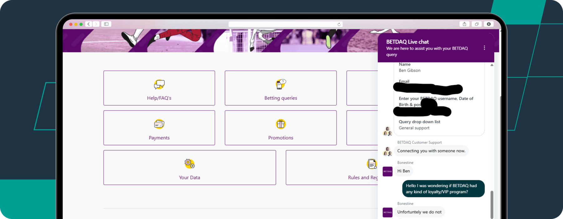Click the Your Data gears icon
This screenshot has height=219, width=563.
coord(190,163)
